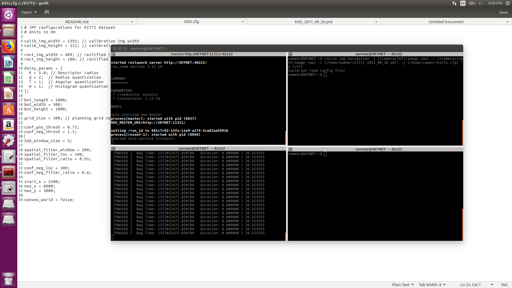This screenshot has height=288, width=512.
Task: Open Ubuntu Software from the dock
Action: pos(9,109)
